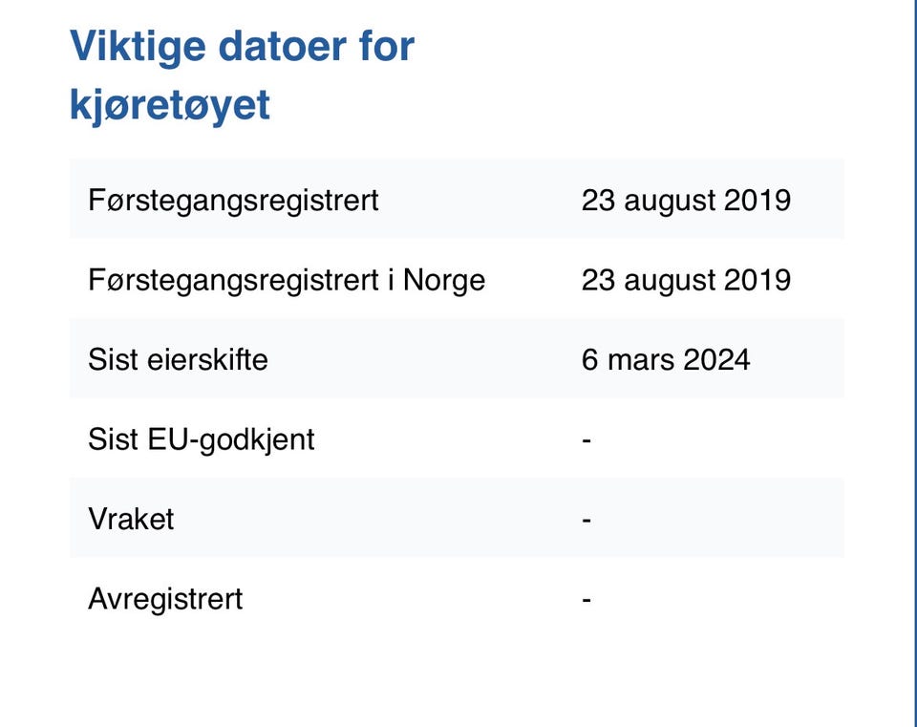Select the 'Sist EU-godkjent' row label
Viewport: 917px width, 727px height.
pos(202,439)
